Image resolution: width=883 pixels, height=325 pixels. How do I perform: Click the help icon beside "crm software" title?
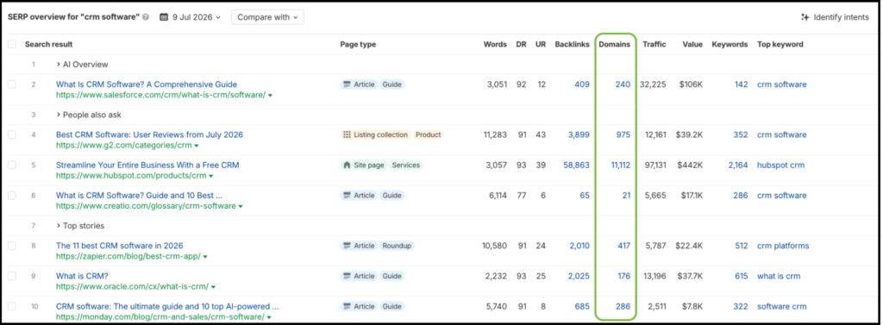click(146, 17)
